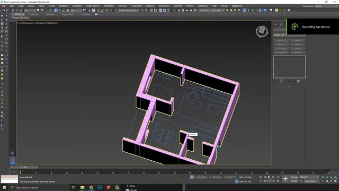
Task: Click the MAXScript listener pink field
Action: click(10, 177)
